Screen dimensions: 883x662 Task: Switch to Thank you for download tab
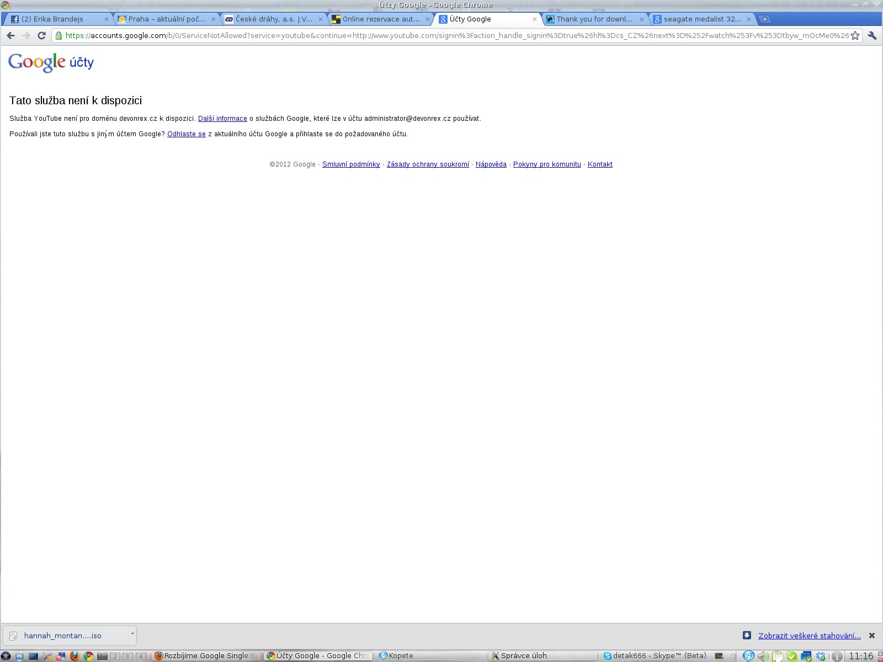tap(594, 19)
